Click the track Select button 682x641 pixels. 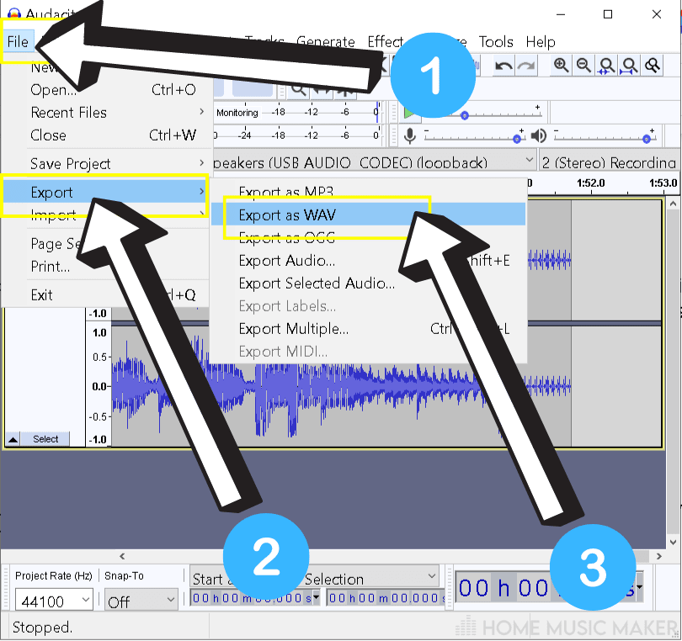point(45,439)
